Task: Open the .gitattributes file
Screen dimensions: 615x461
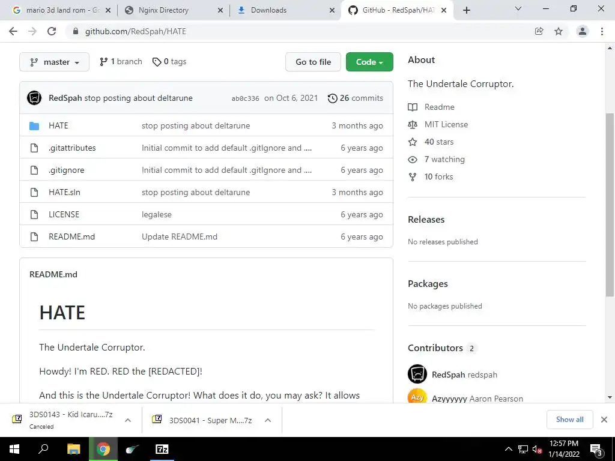Action: [x=72, y=148]
